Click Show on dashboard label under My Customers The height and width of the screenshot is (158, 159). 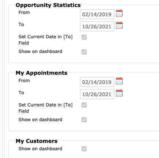point(40,149)
